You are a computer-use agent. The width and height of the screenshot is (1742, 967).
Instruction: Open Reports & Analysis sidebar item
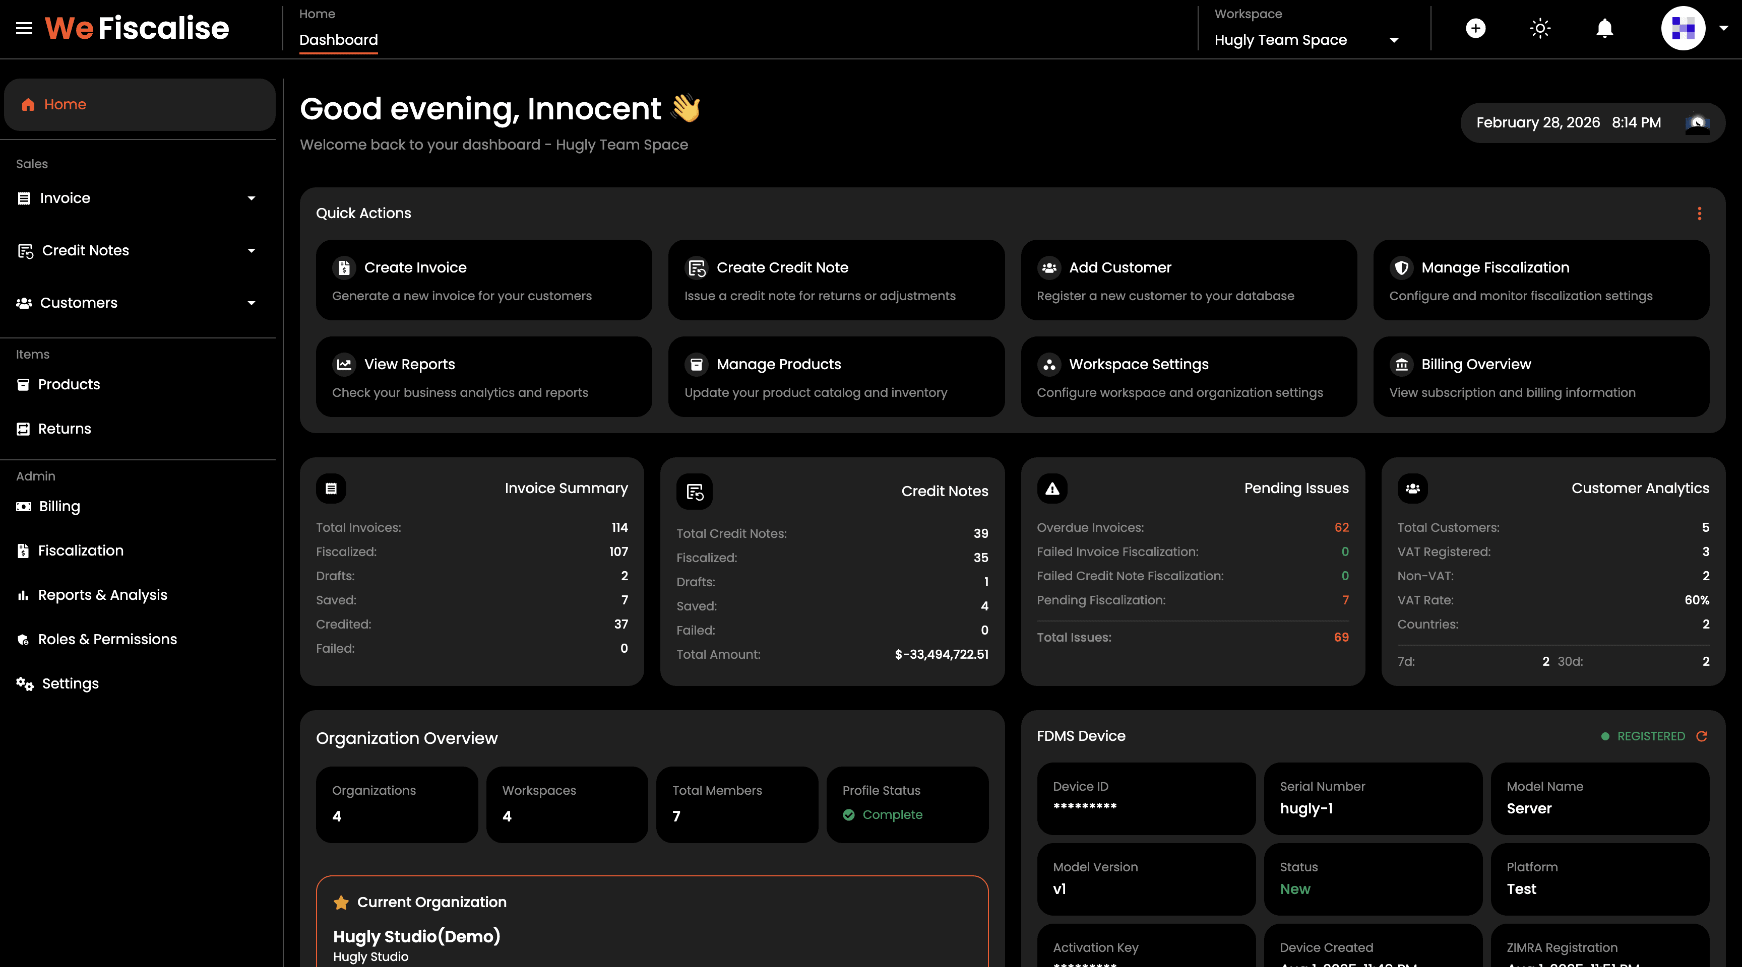coord(102,595)
